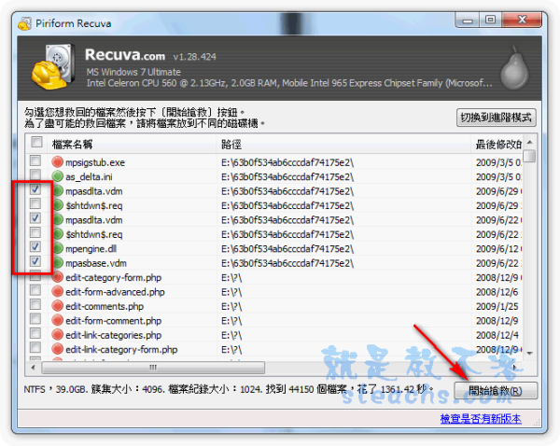
Task: Click red status dot of edit-form-comment.php
Action: [57, 320]
